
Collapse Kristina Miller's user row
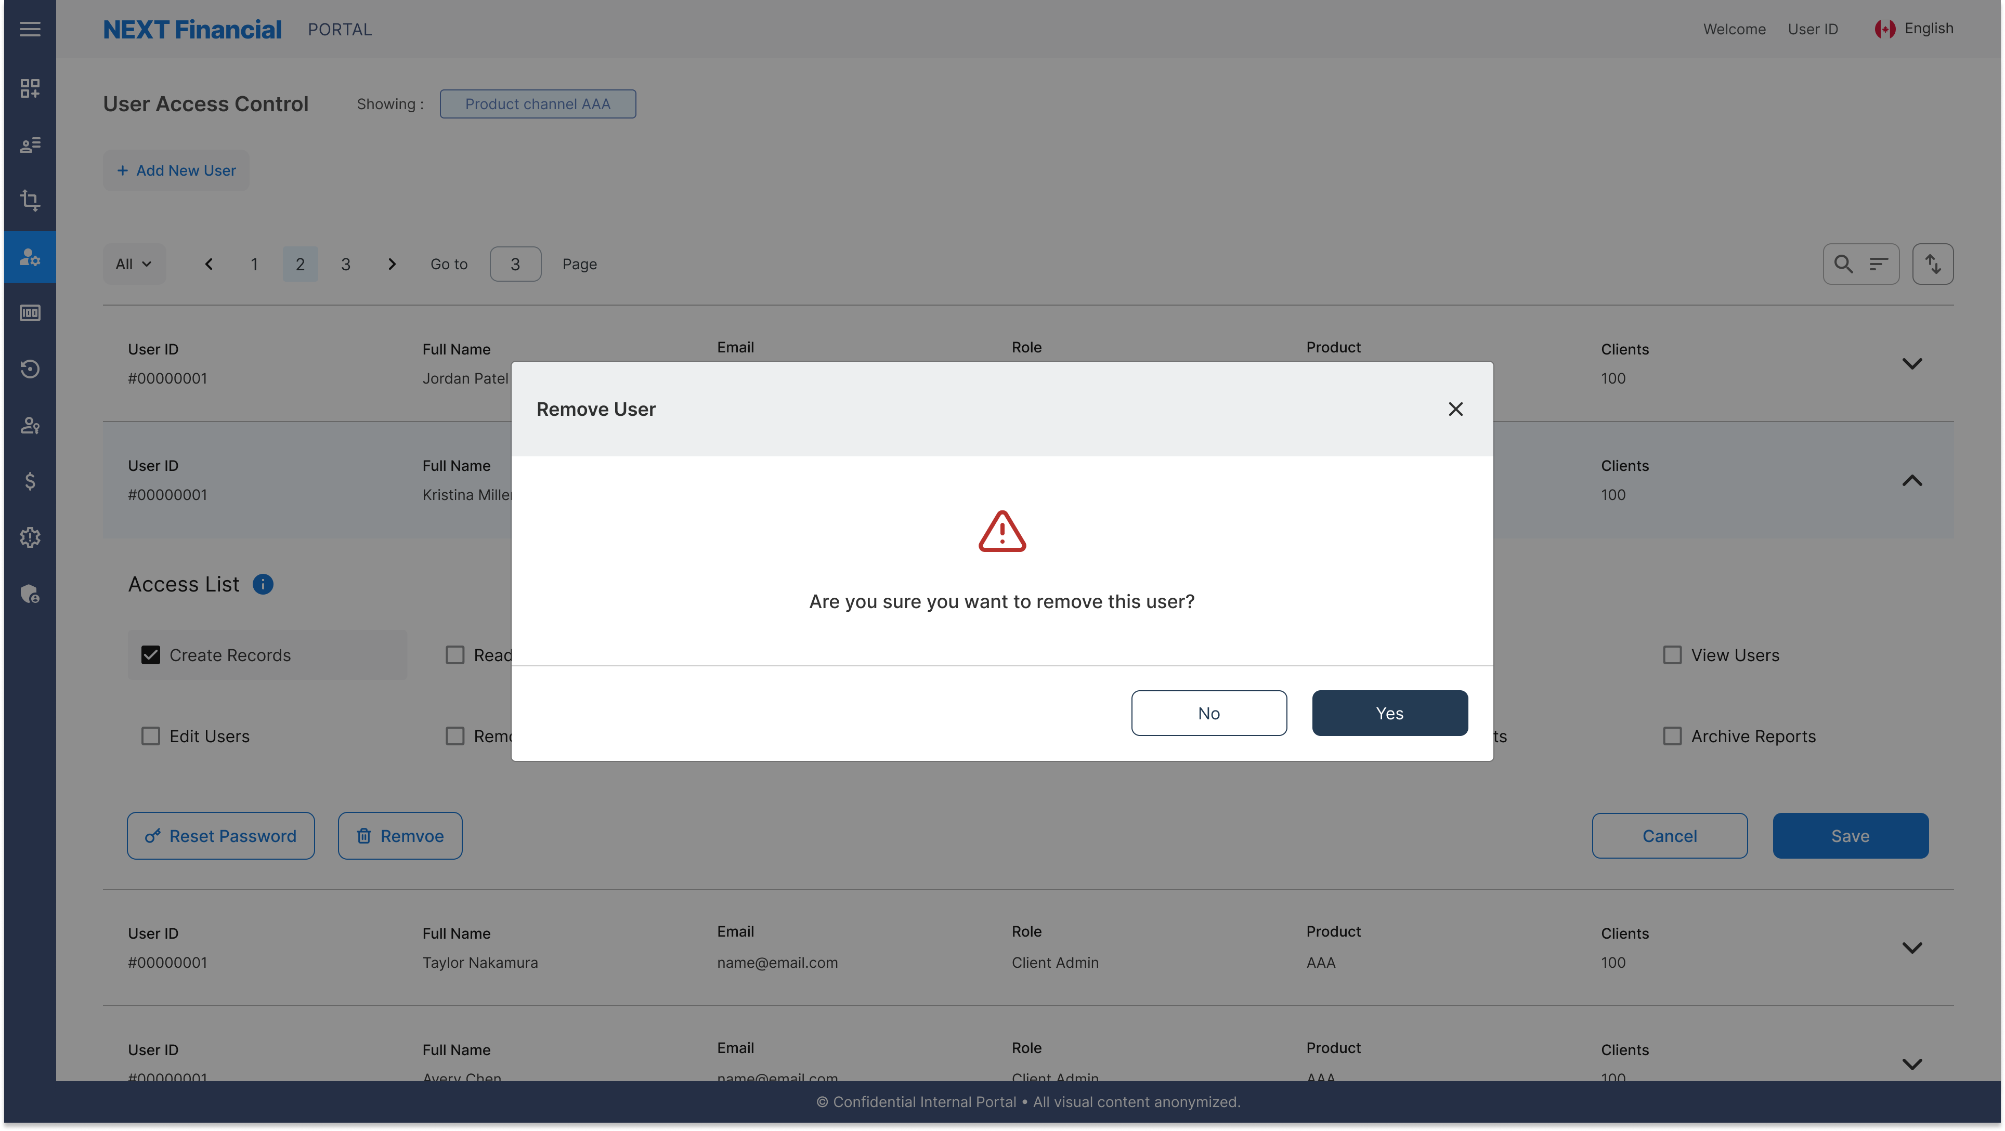[1912, 480]
